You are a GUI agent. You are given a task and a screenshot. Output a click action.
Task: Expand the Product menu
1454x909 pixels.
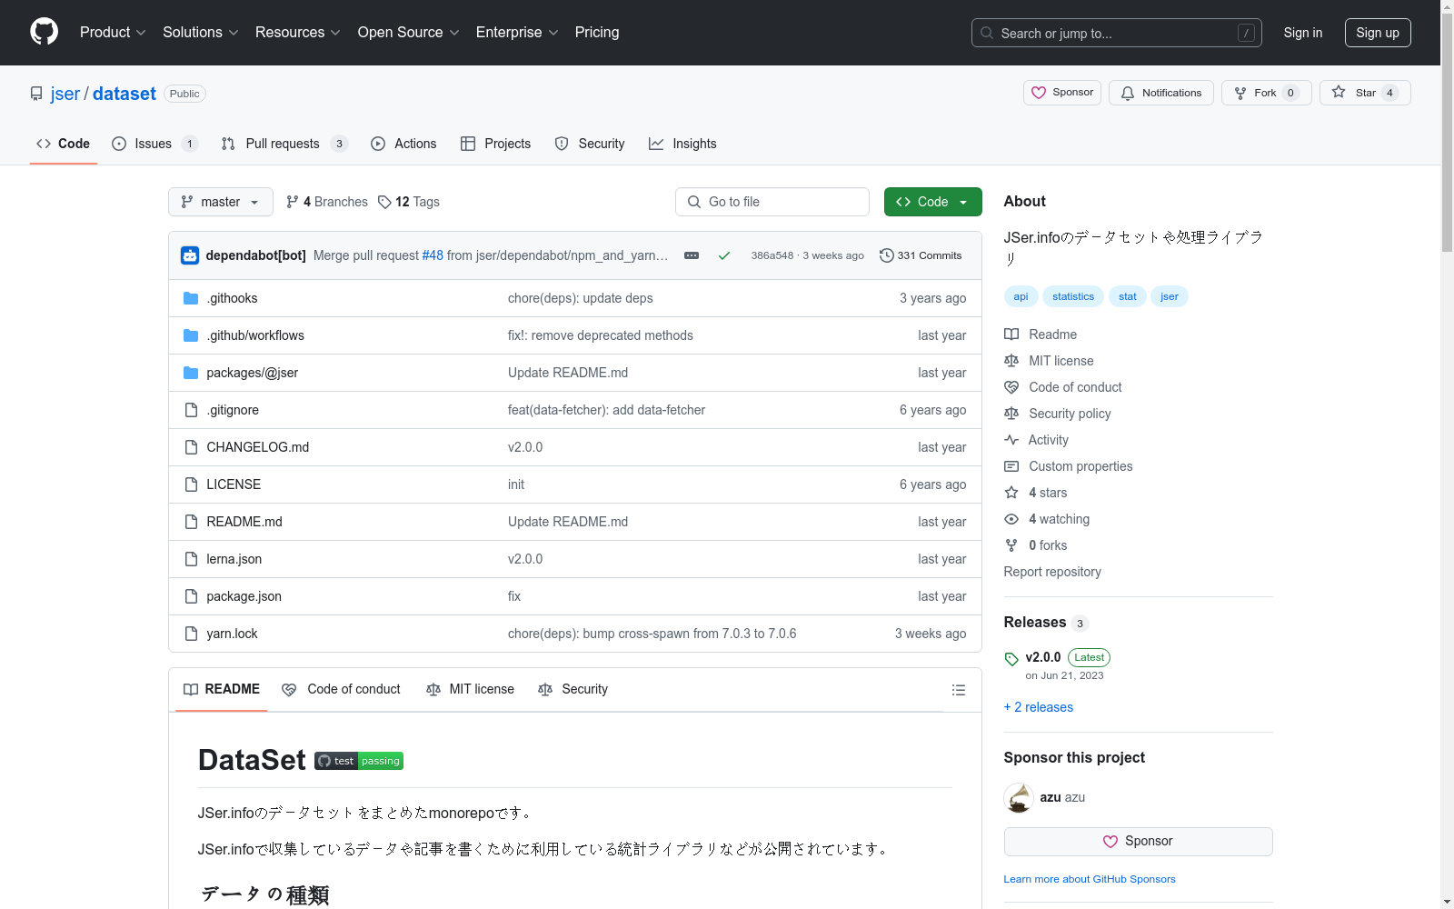[113, 32]
